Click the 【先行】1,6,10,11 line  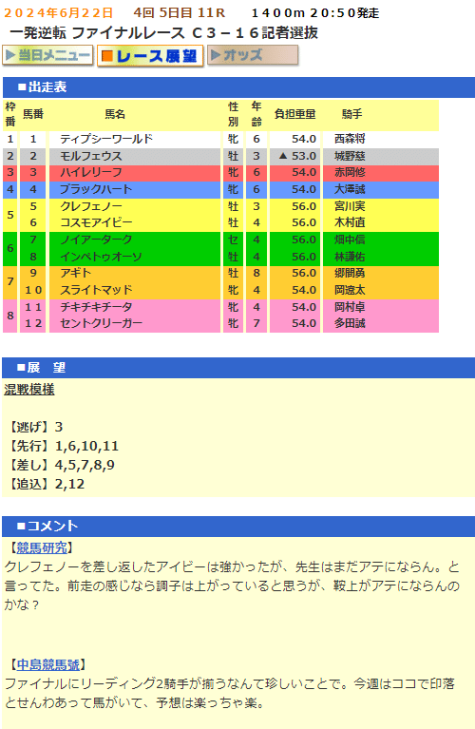[x=64, y=446]
